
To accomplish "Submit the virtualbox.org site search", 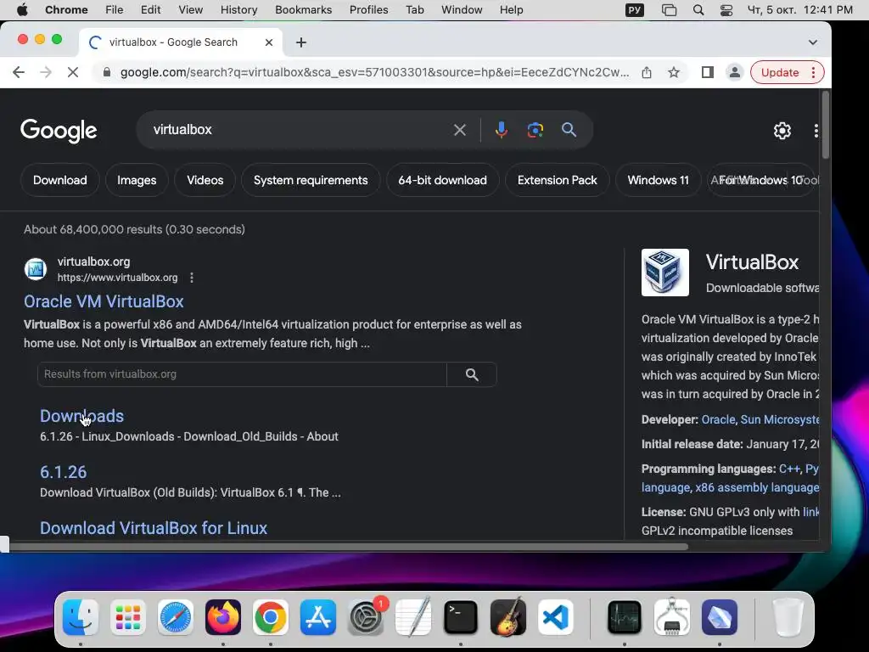I will [472, 374].
